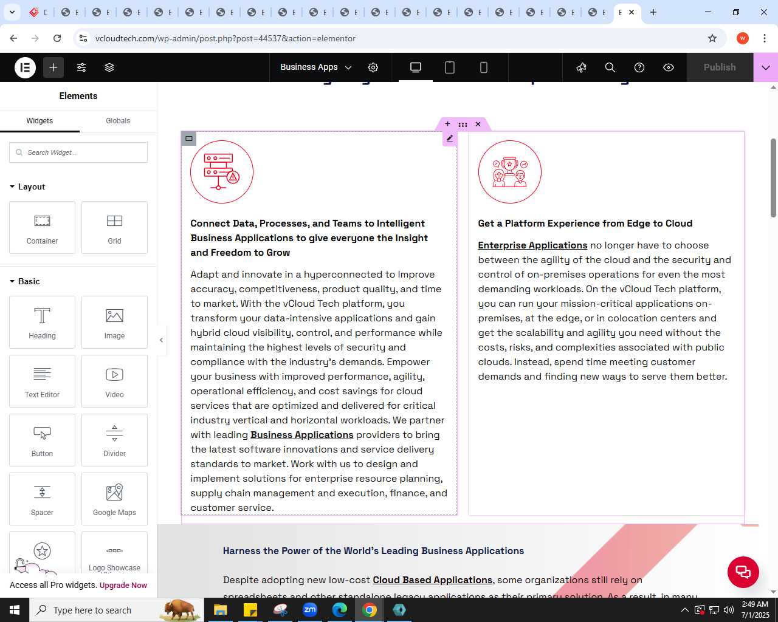Image resolution: width=778 pixels, height=622 pixels.
Task: Select the Image widget
Action: (x=114, y=322)
